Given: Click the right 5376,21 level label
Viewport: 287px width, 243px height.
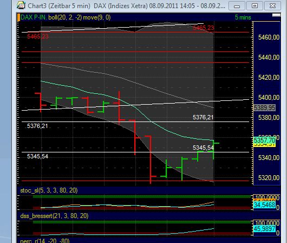Looking at the screenshot, I should (x=203, y=117).
